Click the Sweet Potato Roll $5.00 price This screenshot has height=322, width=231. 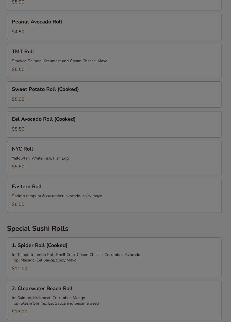pyautogui.click(x=18, y=99)
